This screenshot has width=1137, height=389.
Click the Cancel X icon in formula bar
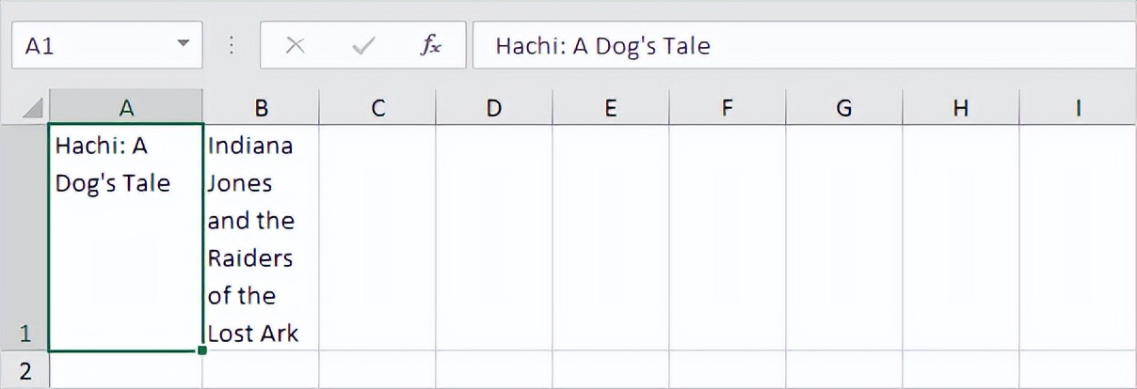[x=295, y=46]
